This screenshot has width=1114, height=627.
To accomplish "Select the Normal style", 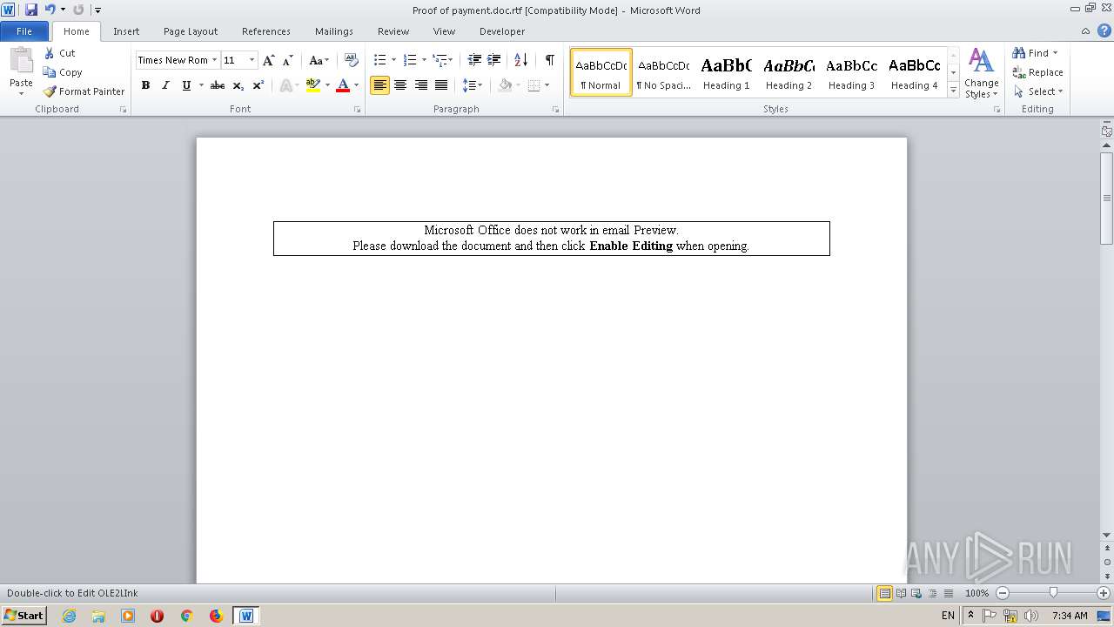I will pyautogui.click(x=601, y=72).
